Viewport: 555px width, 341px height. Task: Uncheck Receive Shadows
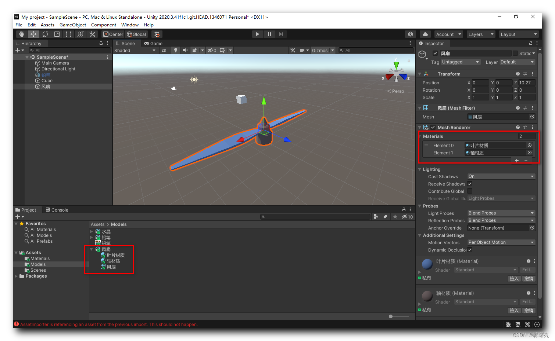click(x=470, y=184)
